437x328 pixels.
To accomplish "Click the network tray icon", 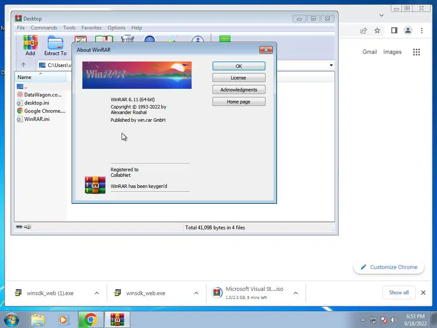I will [x=373, y=320].
